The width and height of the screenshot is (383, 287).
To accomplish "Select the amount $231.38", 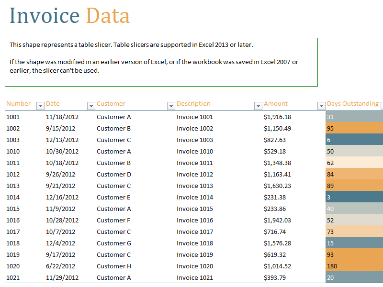I will pyautogui.click(x=274, y=198).
